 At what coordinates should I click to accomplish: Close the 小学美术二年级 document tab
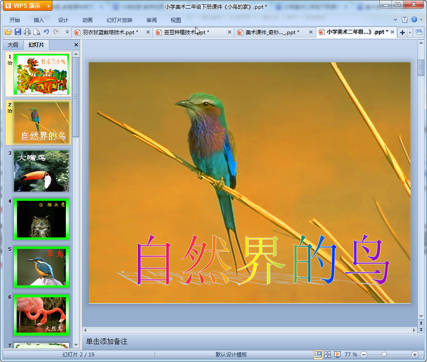(x=392, y=32)
